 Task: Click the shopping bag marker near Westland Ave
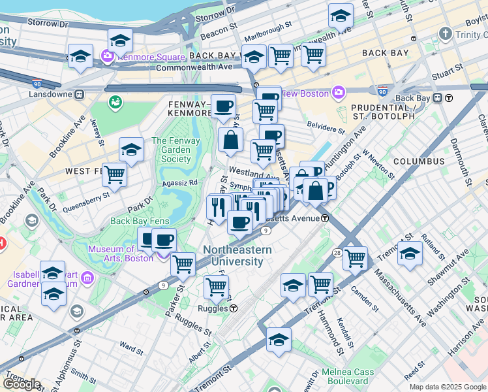(x=230, y=141)
